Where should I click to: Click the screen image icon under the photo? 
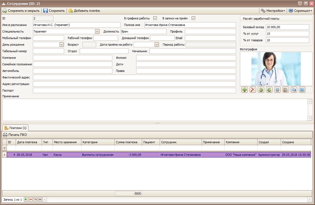302,90
